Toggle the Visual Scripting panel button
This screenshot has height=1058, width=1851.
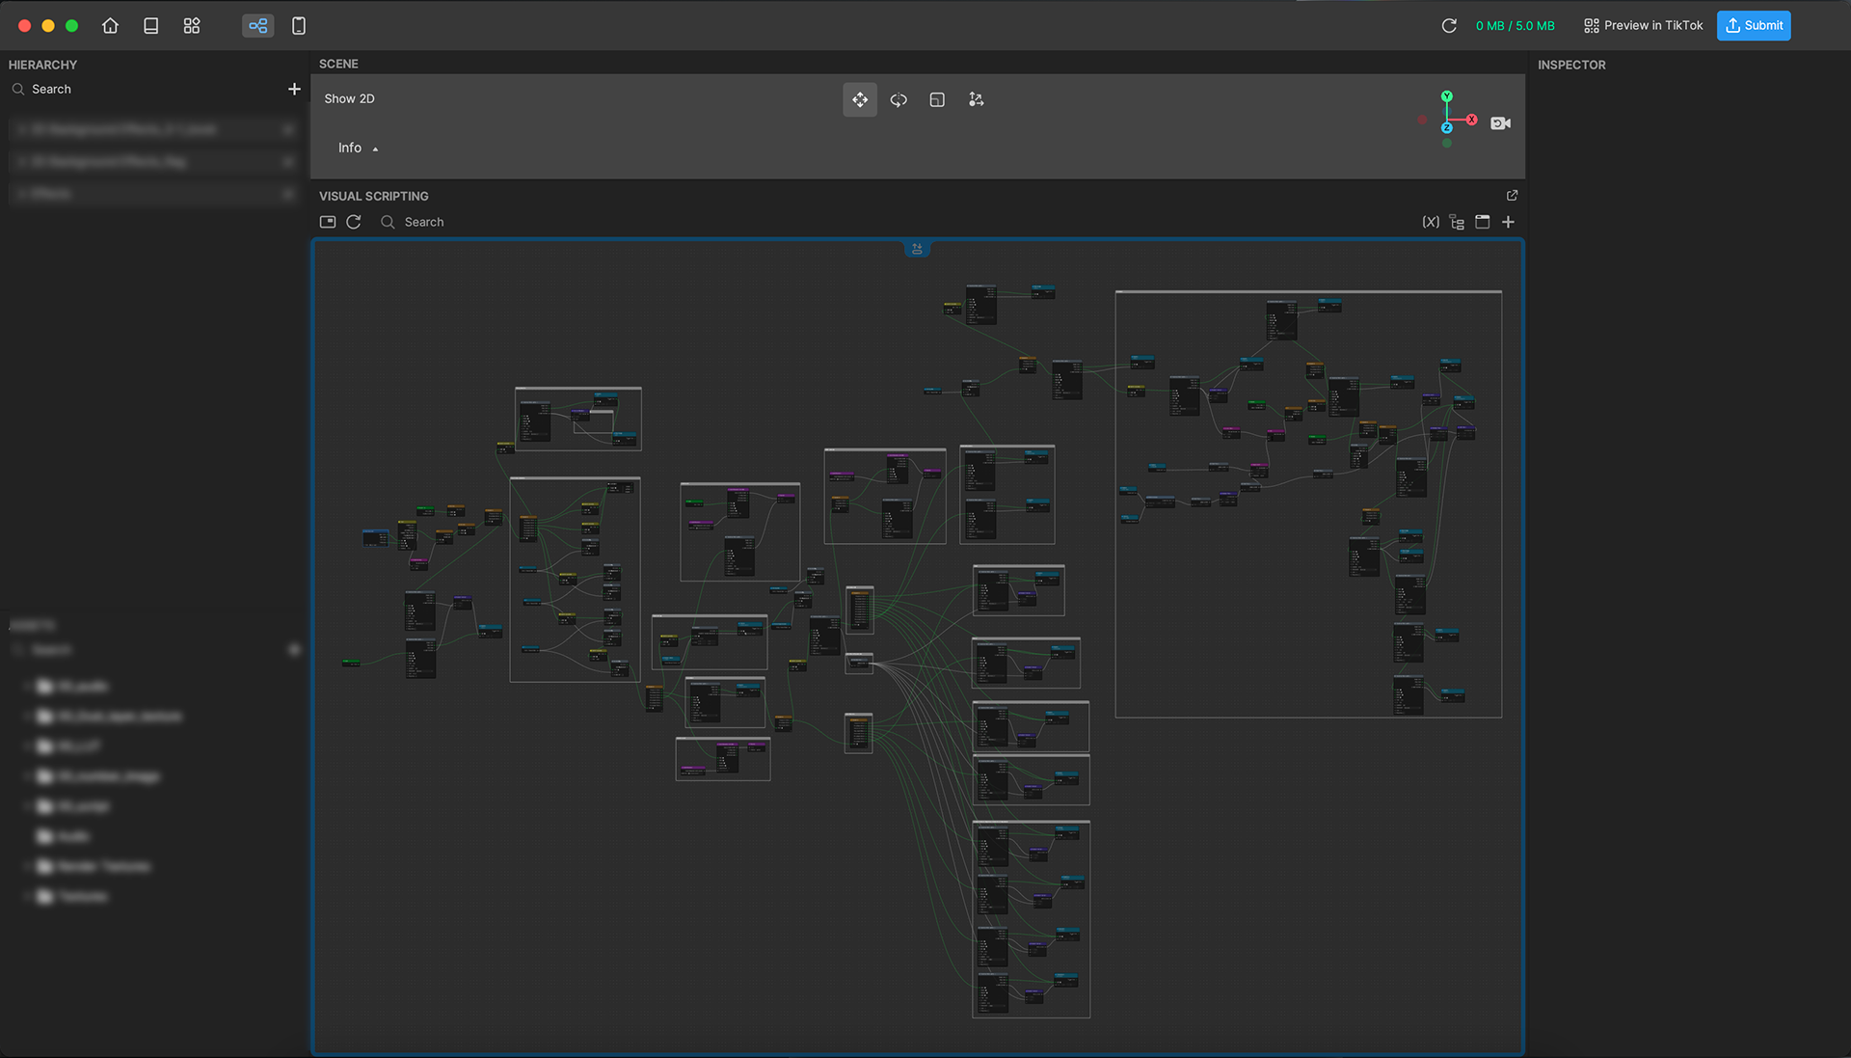pos(257,26)
